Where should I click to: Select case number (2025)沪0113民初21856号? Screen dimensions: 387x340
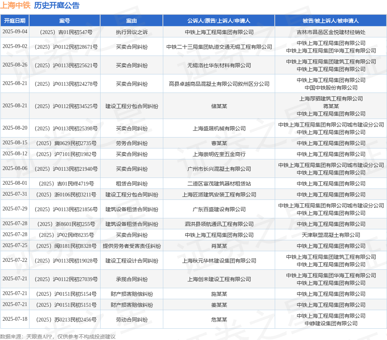[66, 209]
